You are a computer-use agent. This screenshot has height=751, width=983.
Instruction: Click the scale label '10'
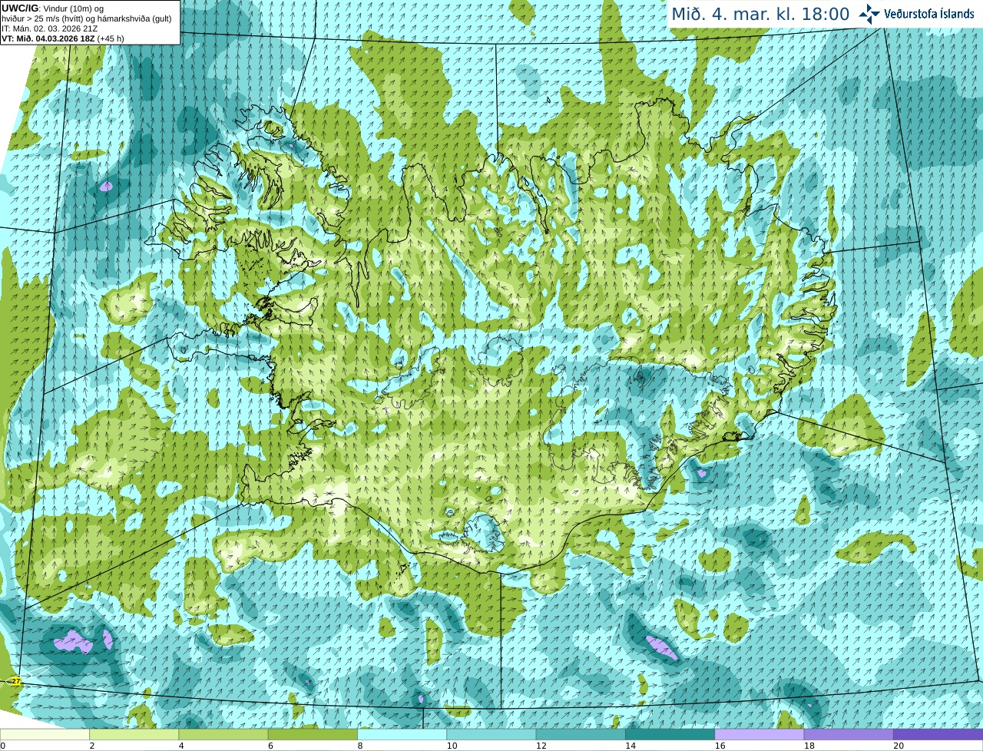tap(452, 746)
